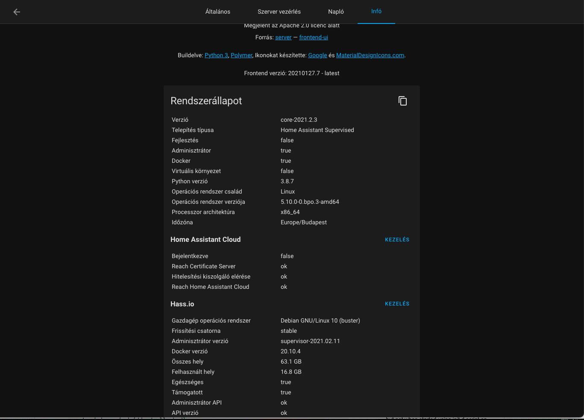584x420 pixels.
Task: Switch to the Általános tab
Action: [x=218, y=12]
